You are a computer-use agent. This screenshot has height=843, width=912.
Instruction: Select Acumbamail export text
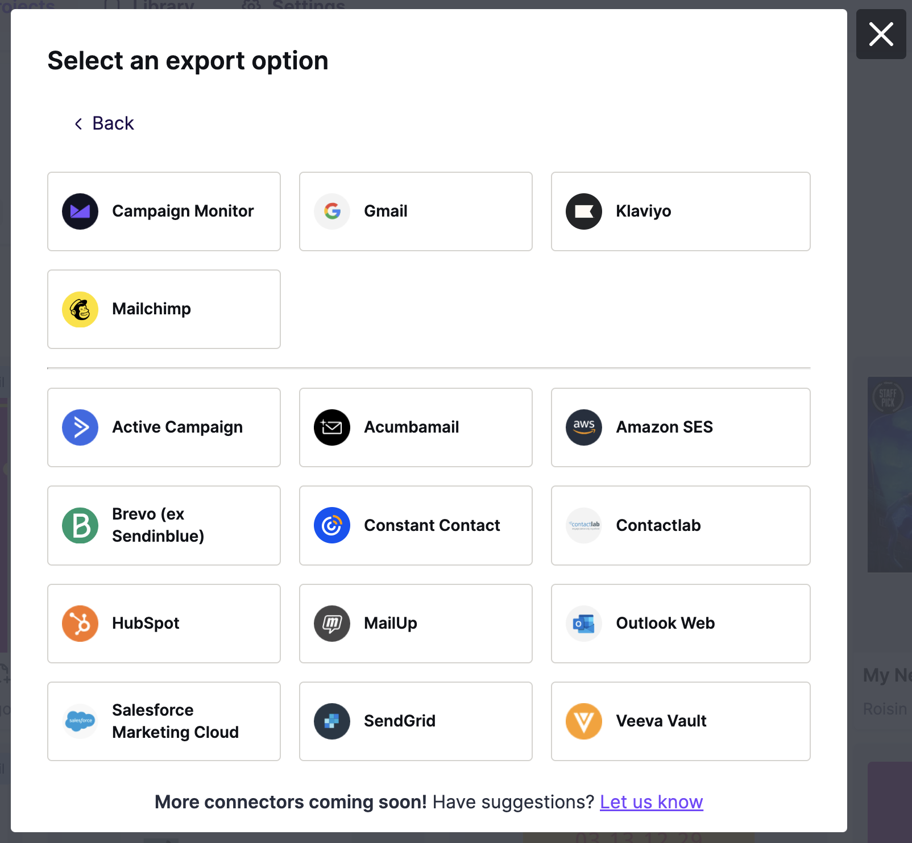(x=412, y=427)
